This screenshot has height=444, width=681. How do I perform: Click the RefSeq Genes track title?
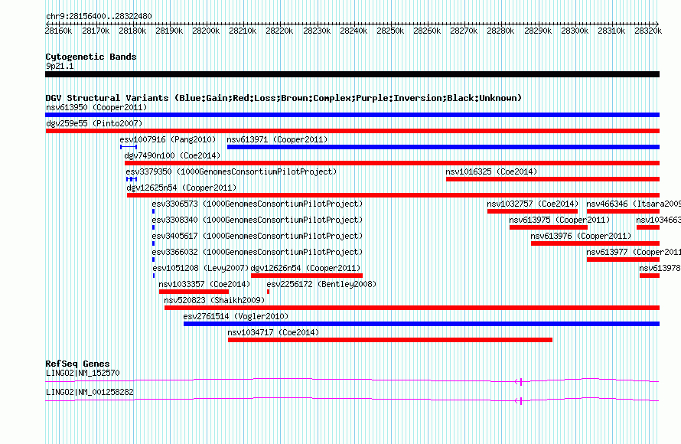tap(77, 363)
